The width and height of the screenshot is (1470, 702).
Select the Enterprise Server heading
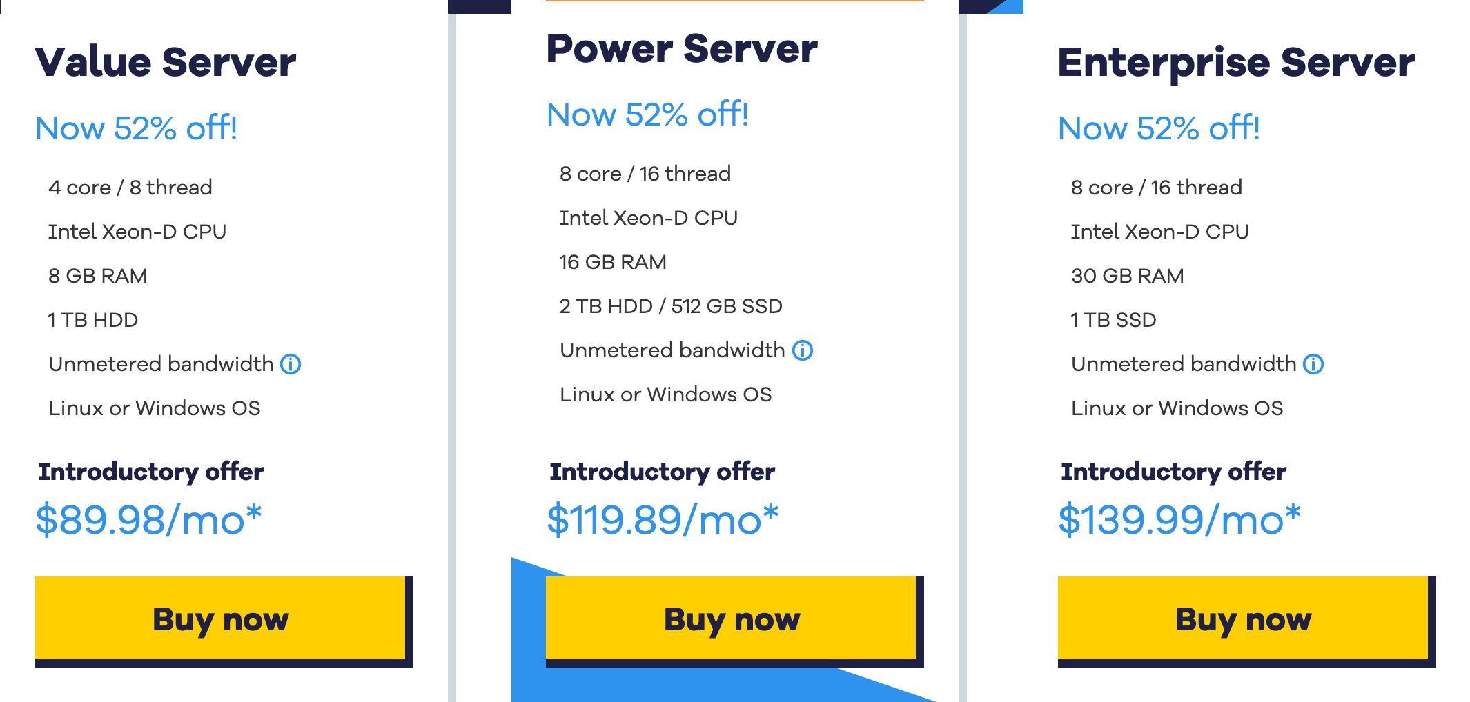[x=1236, y=63]
